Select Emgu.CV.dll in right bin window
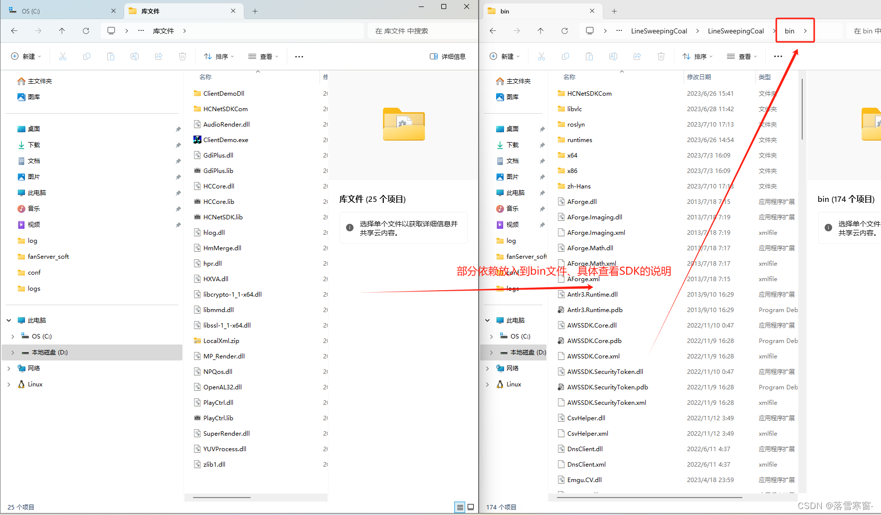The width and height of the screenshot is (881, 515). pos(584,480)
